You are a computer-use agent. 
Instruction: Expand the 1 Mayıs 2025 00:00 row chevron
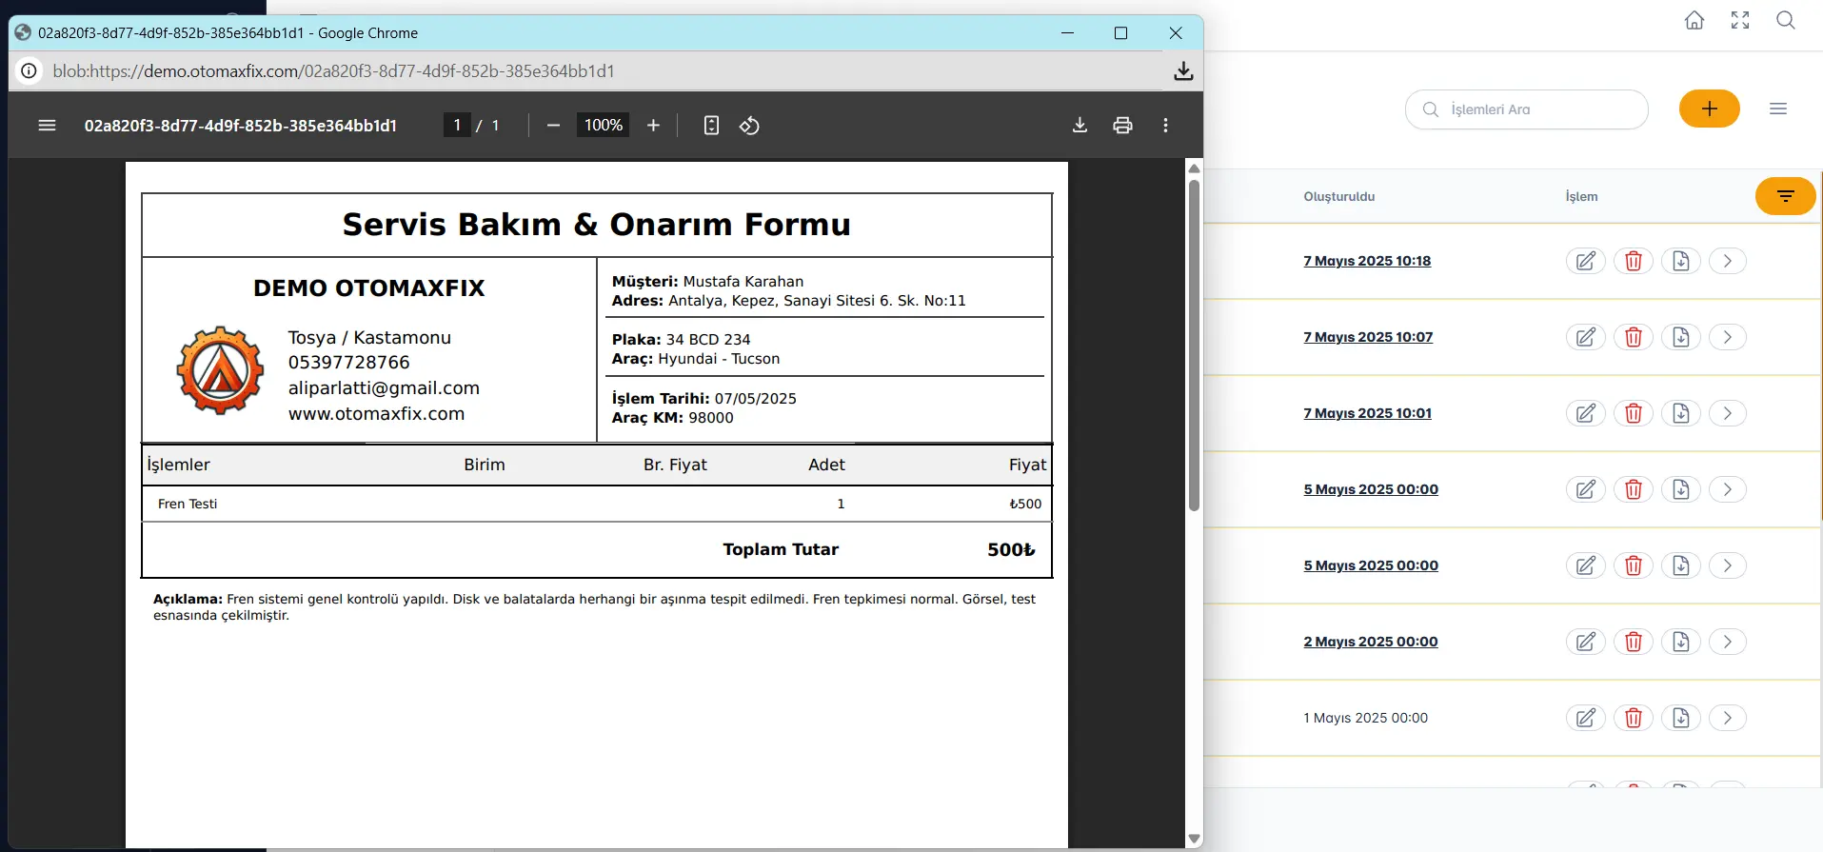click(x=1728, y=718)
